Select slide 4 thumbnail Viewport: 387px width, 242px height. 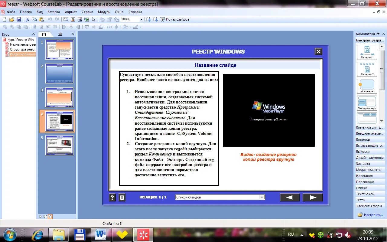click(x=60, y=121)
